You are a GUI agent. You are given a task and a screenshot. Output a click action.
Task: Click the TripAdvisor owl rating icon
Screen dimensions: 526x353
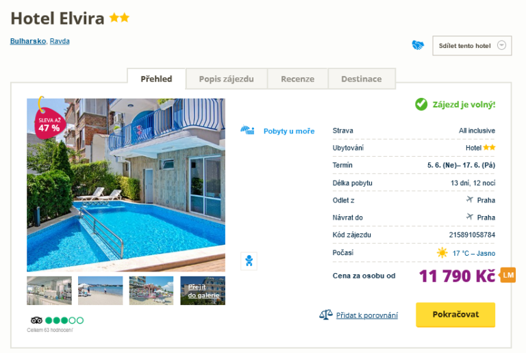36,321
